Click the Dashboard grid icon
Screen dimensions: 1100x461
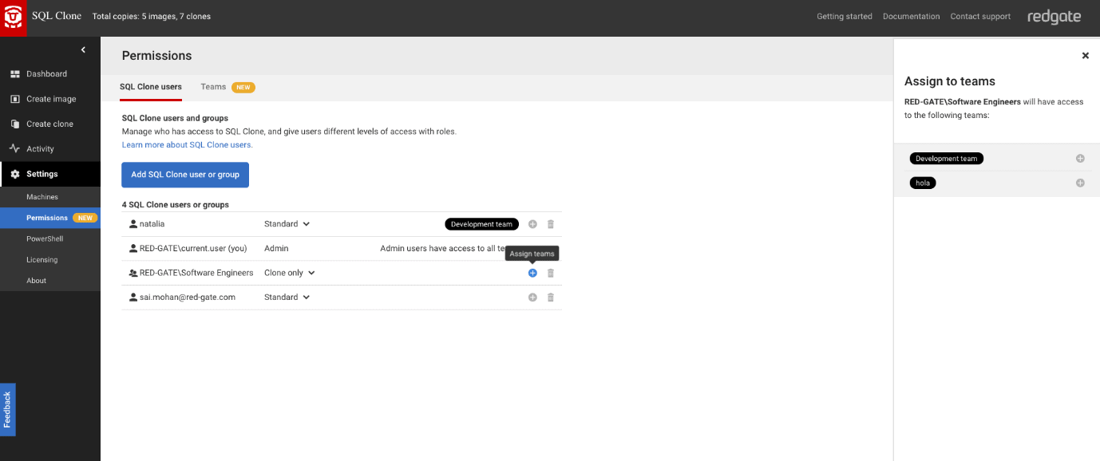tap(14, 74)
